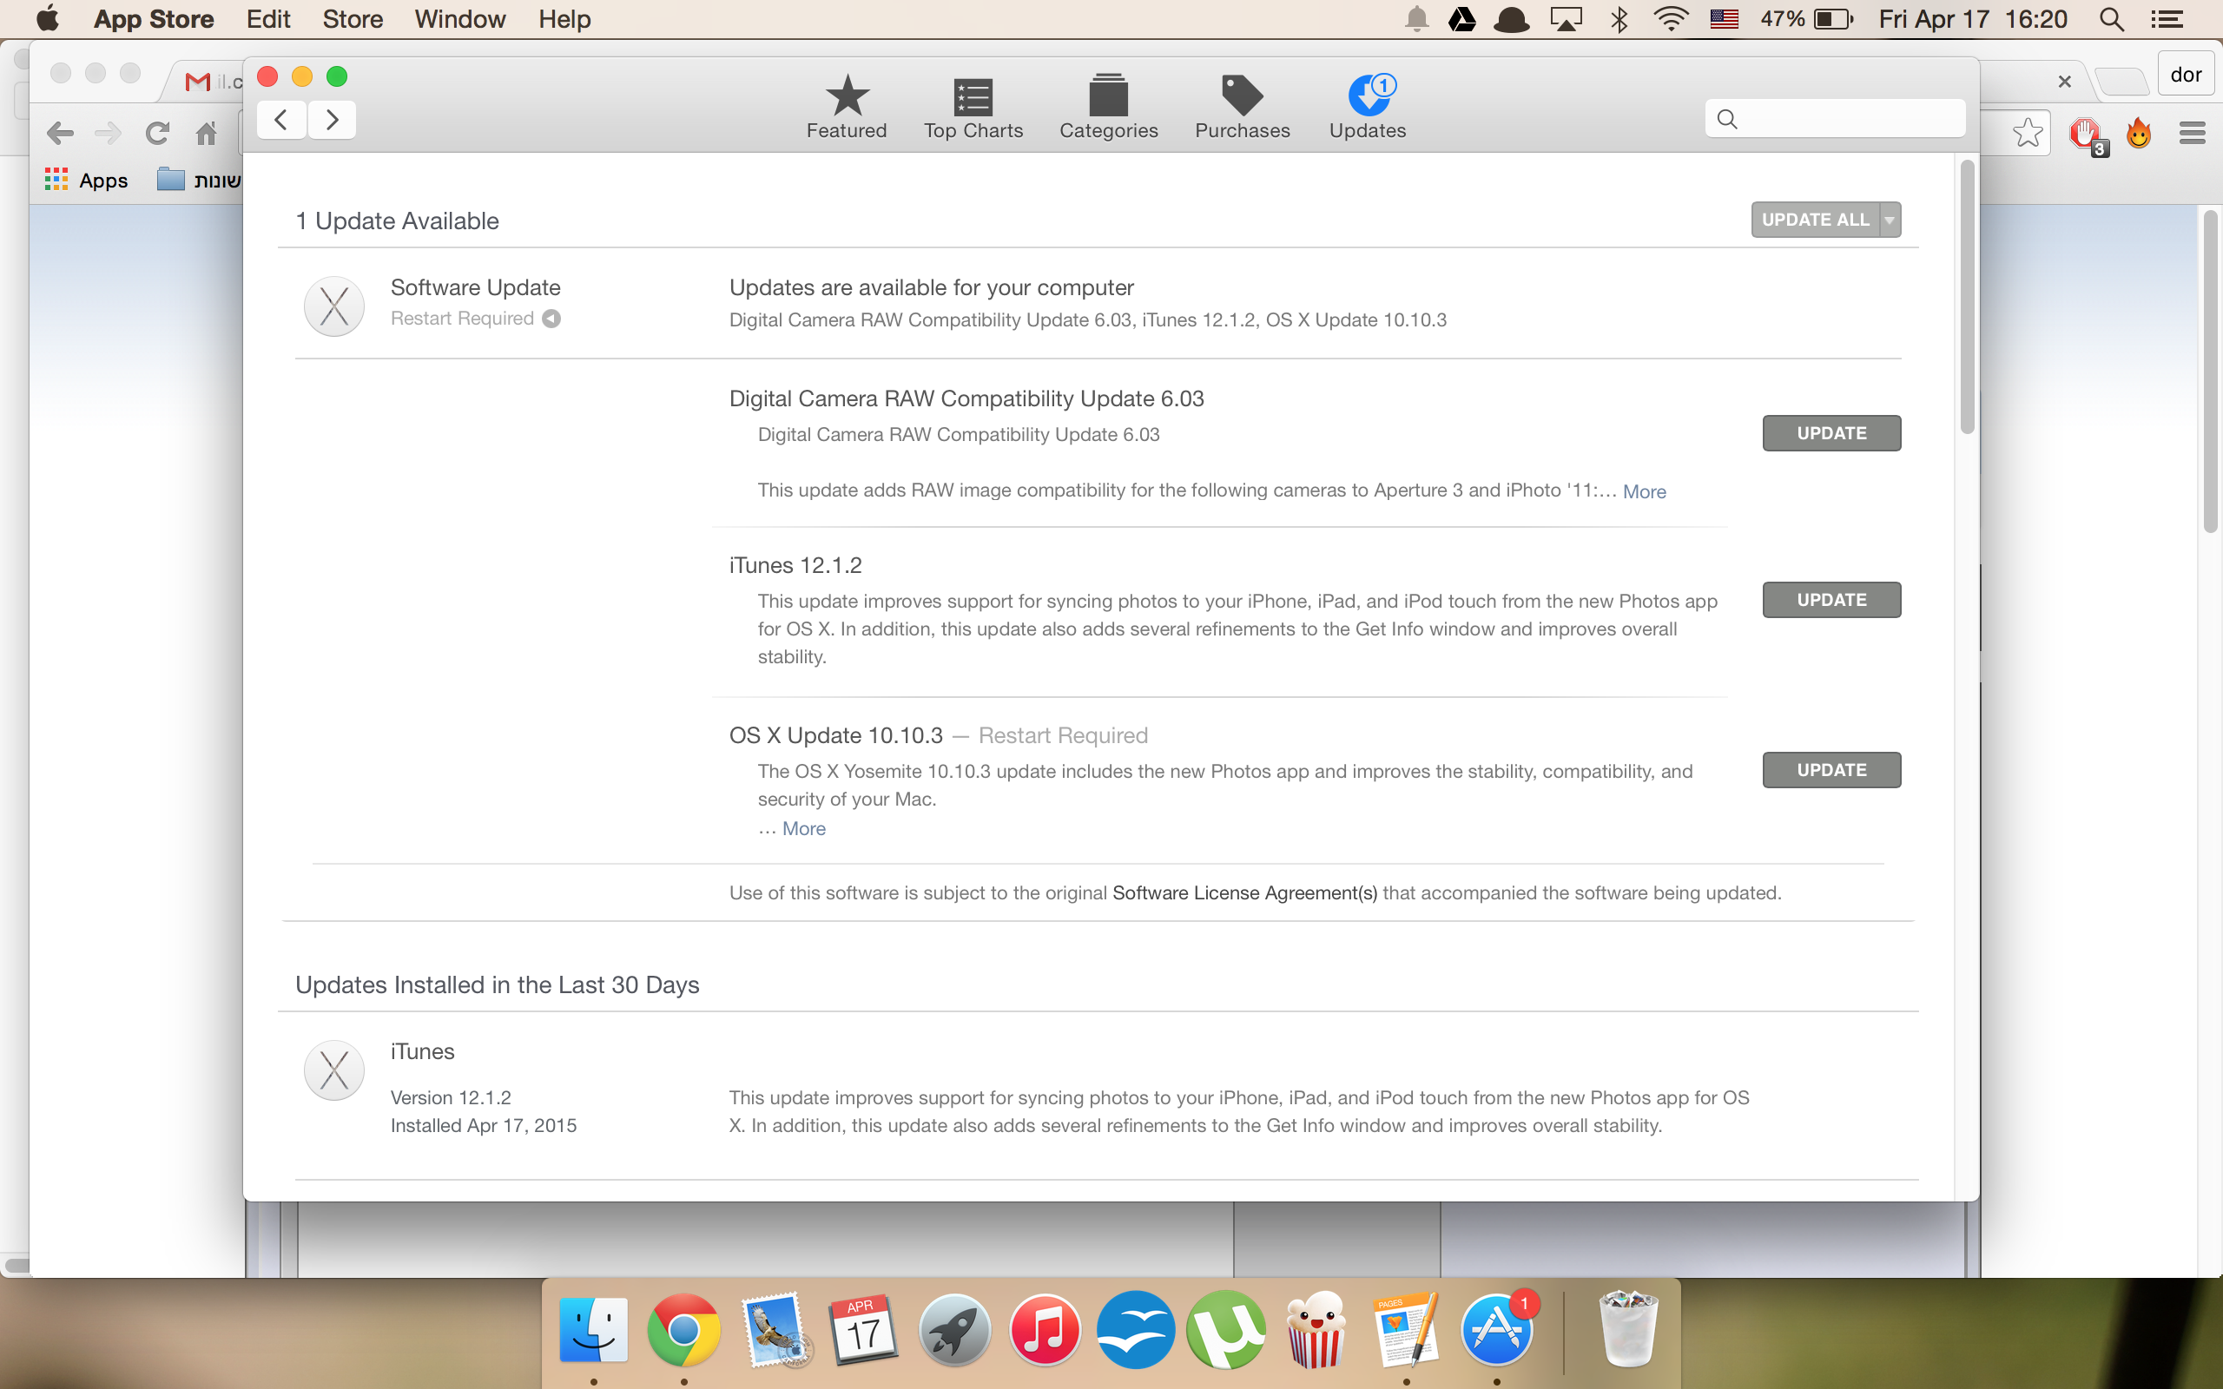Open the Update All dropdown arrow
This screenshot has width=2223, height=1389.
pos(1890,221)
